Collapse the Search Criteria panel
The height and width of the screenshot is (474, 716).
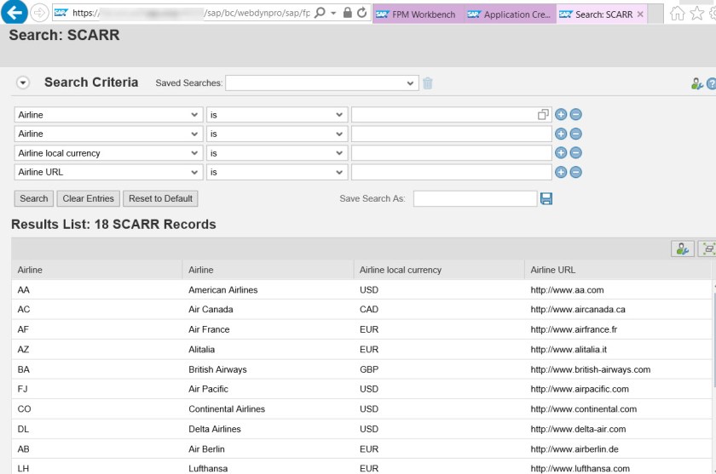(x=23, y=83)
